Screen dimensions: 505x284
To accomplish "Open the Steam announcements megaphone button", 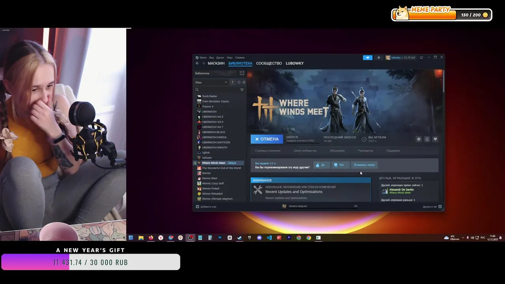I will point(368,58).
